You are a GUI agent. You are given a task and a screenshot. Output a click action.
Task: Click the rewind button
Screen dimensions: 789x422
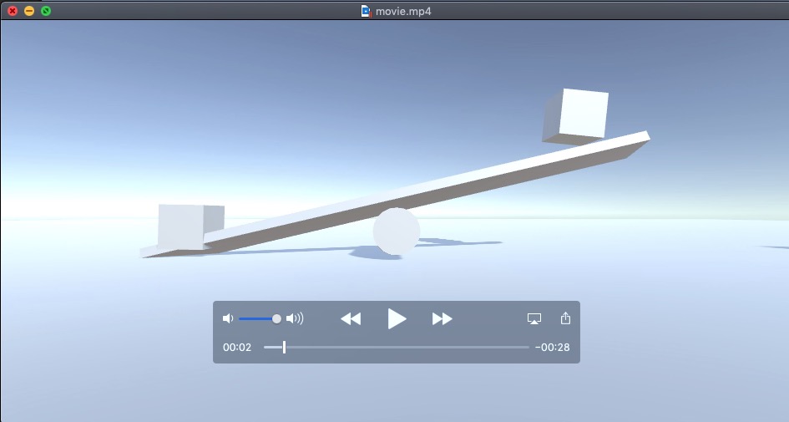pyautogui.click(x=351, y=318)
